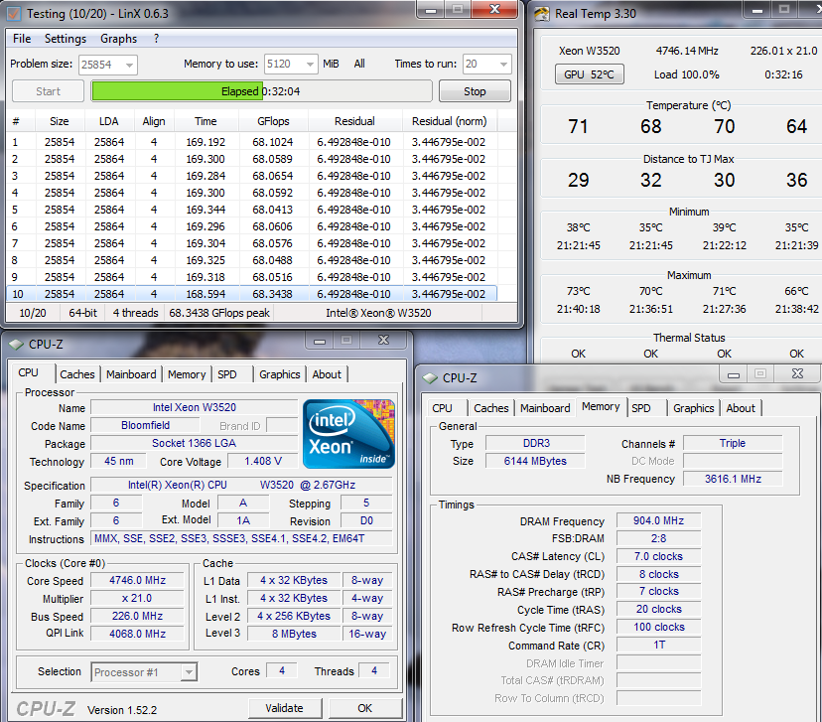Select result row 10 with 68.3438 GFlops
This screenshot has width=822, height=722.
coord(251,294)
